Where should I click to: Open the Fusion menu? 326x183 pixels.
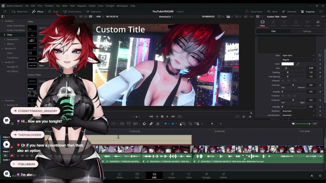(92, 6)
